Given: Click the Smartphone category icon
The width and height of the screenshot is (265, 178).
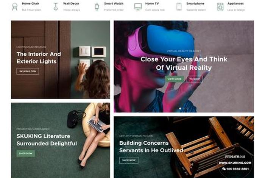Looking at the screenshot, I should tap(179, 7).
